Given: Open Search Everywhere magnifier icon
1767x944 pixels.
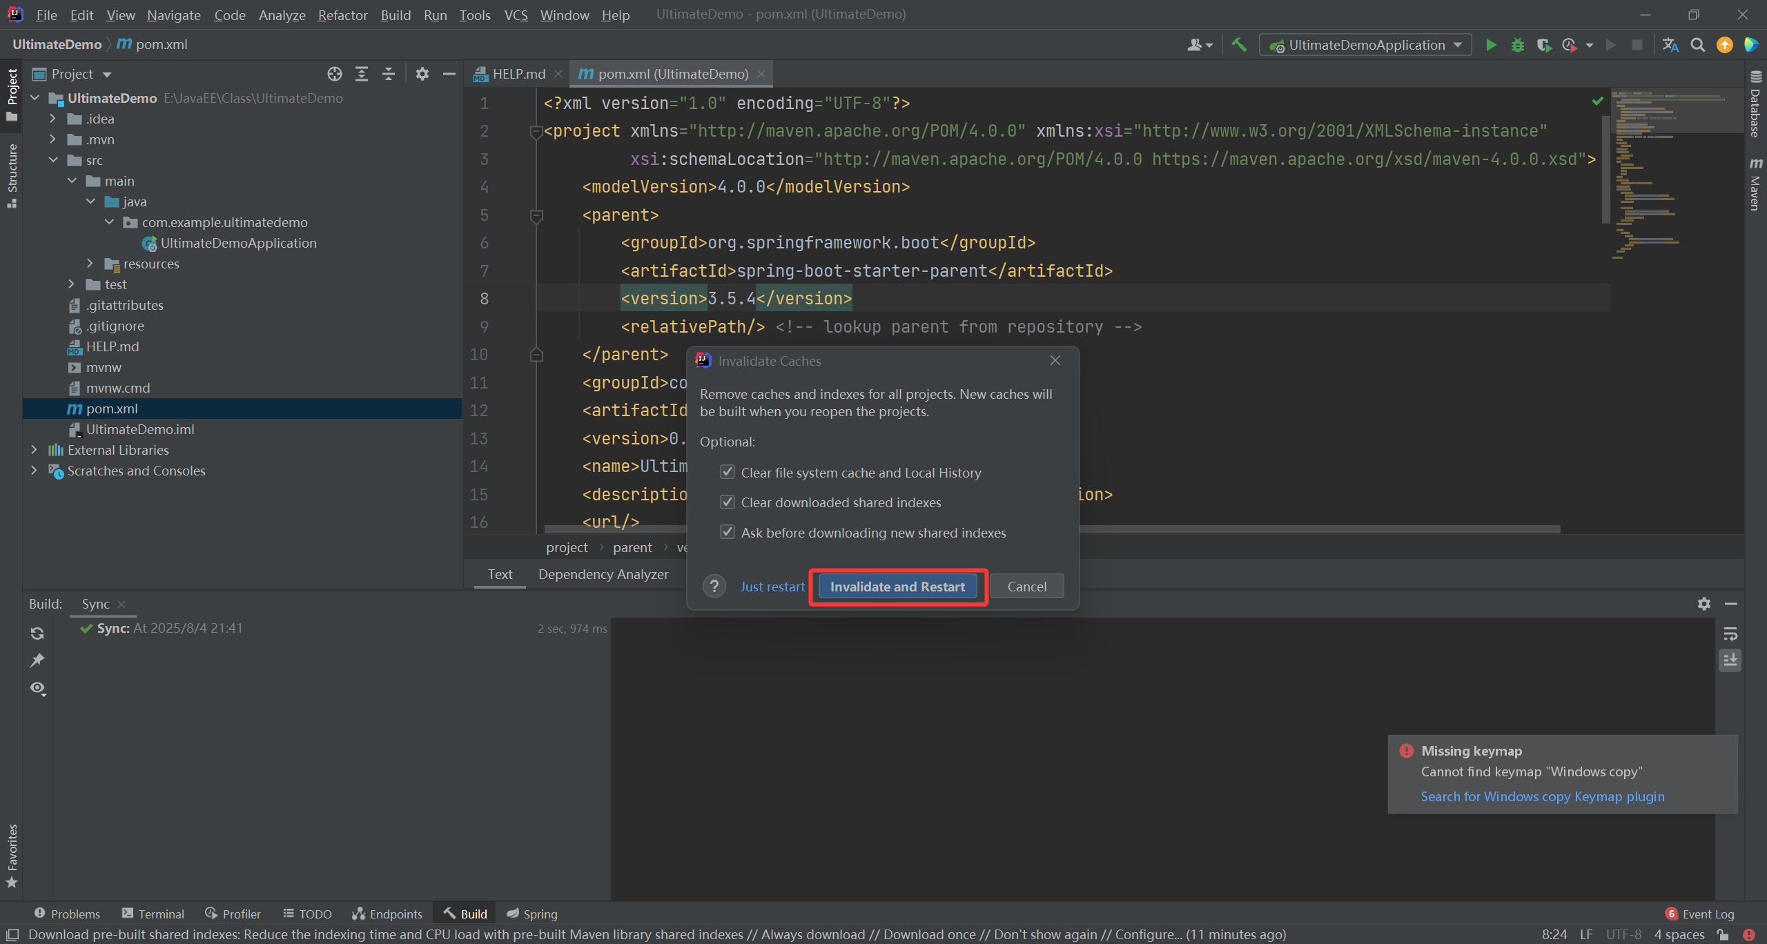Looking at the screenshot, I should 1697,45.
